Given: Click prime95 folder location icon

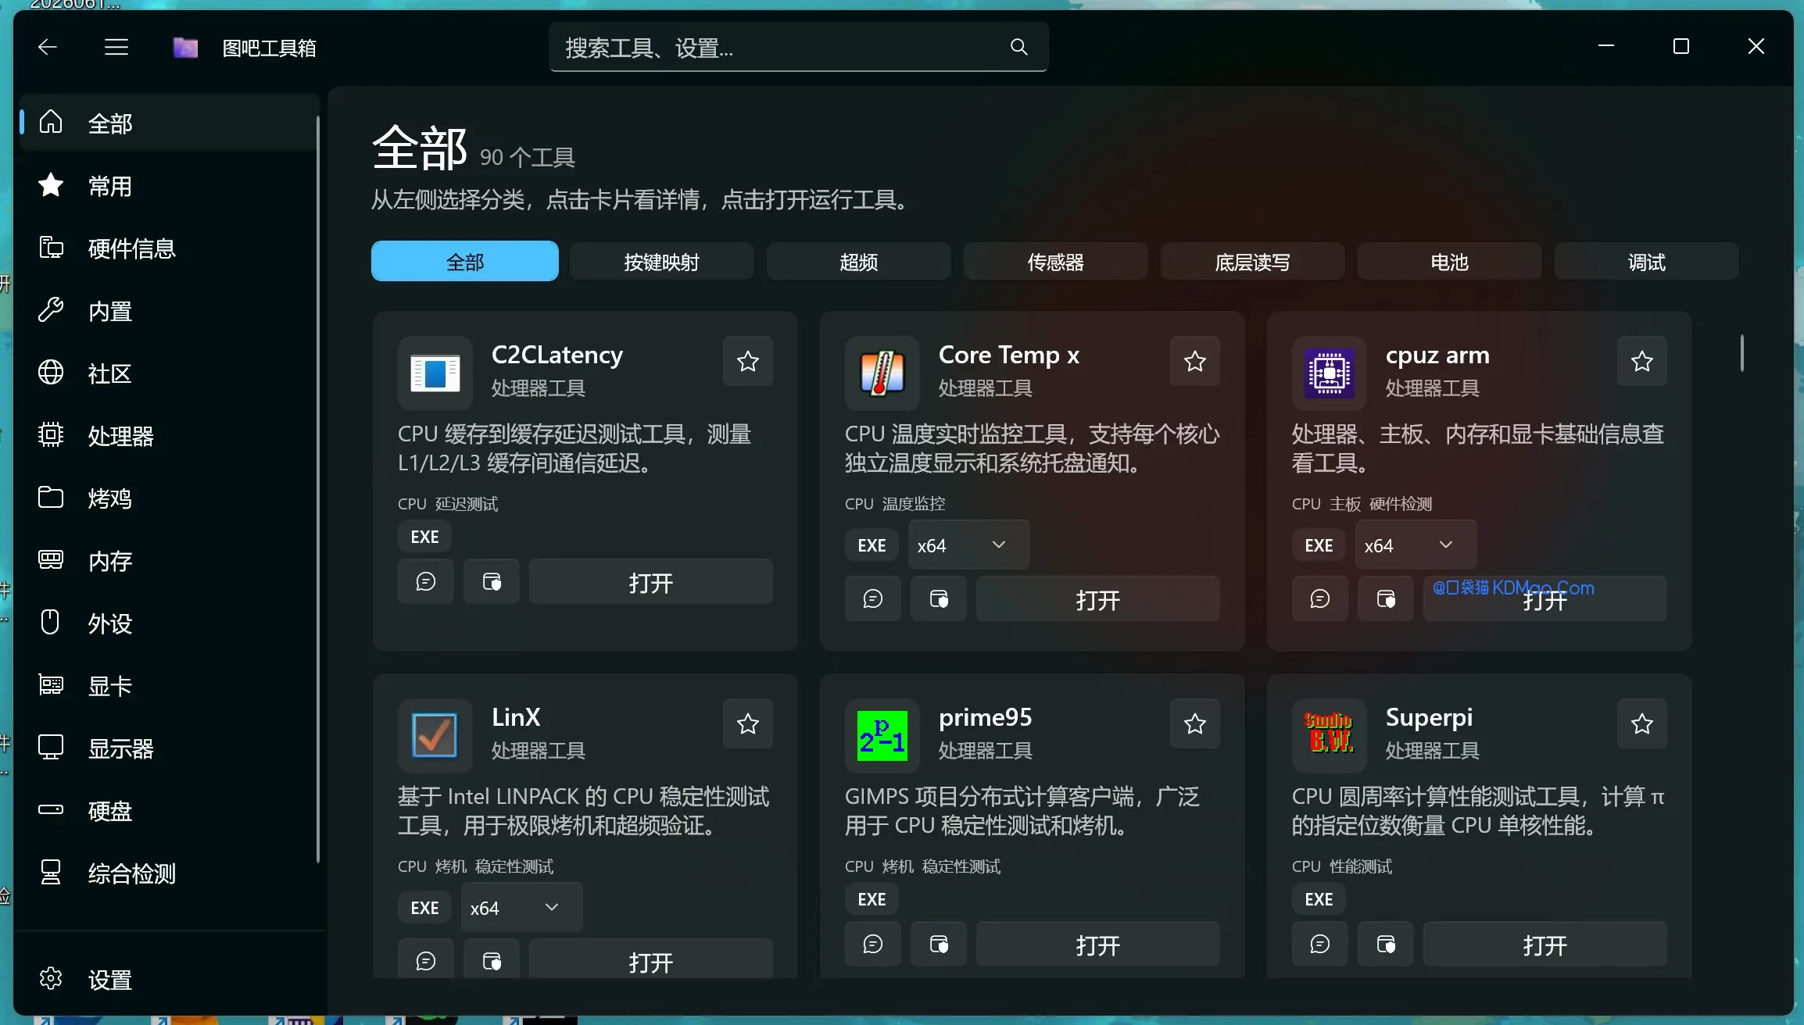Looking at the screenshot, I should 939,944.
